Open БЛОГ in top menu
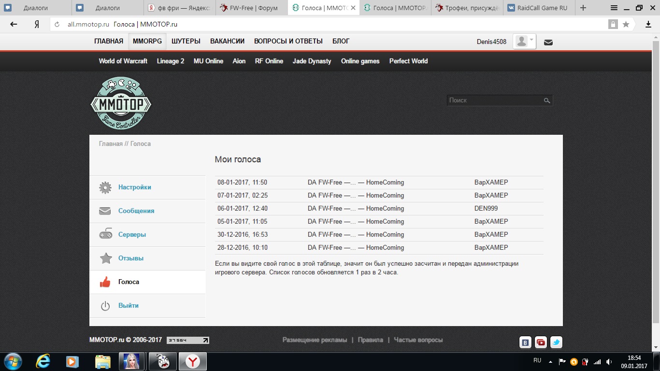The image size is (660, 371). [x=341, y=42]
